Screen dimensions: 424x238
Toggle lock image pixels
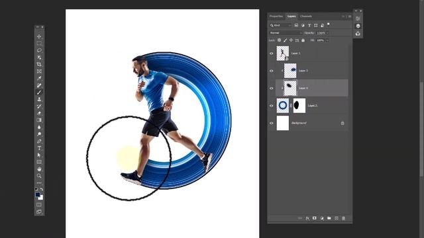(x=286, y=40)
